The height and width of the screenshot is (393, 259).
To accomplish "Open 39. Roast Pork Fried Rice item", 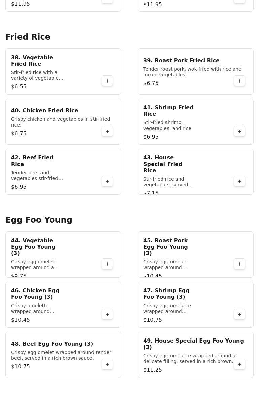I will (181, 61).
